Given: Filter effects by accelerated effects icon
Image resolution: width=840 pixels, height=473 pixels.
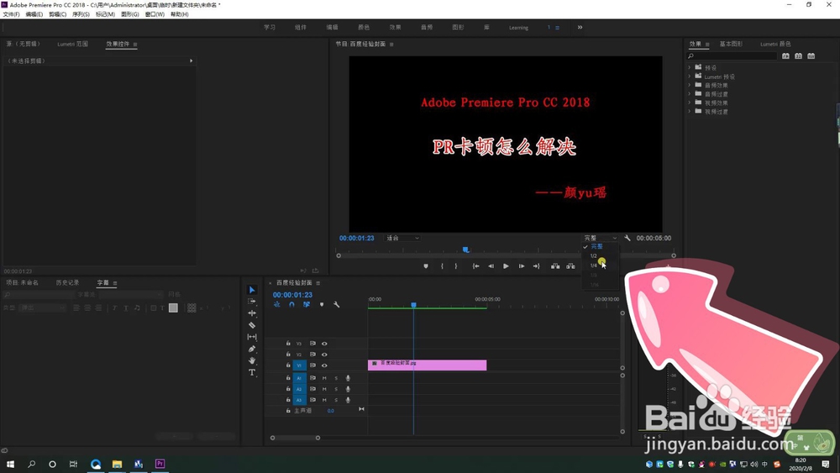Looking at the screenshot, I should 785,55.
